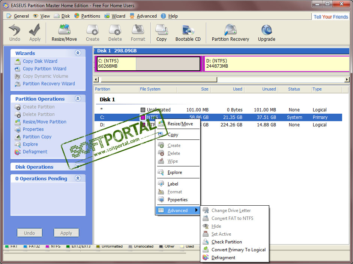The image size is (353, 264).
Task: Click Set Active in Advanced submenu
Action: [x=234, y=234]
